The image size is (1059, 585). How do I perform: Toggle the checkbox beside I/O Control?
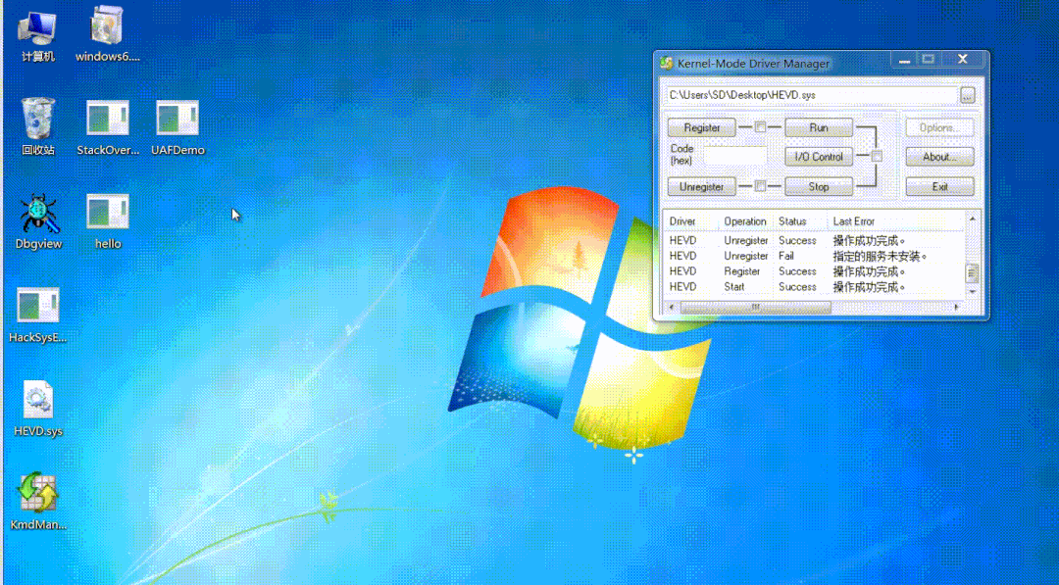(876, 156)
